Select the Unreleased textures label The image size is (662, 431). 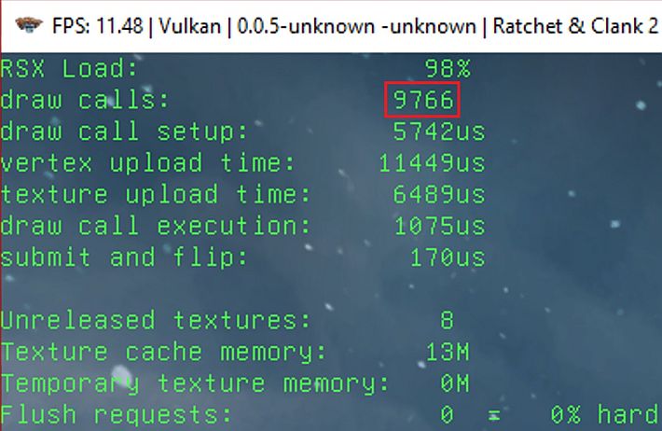coord(156,320)
